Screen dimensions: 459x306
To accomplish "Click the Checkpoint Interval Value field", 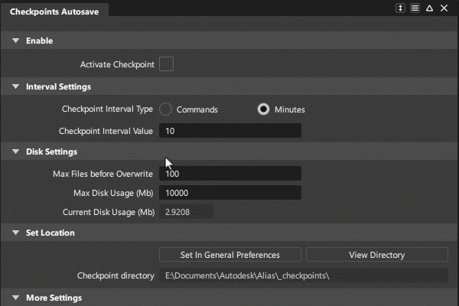I will [x=229, y=131].
